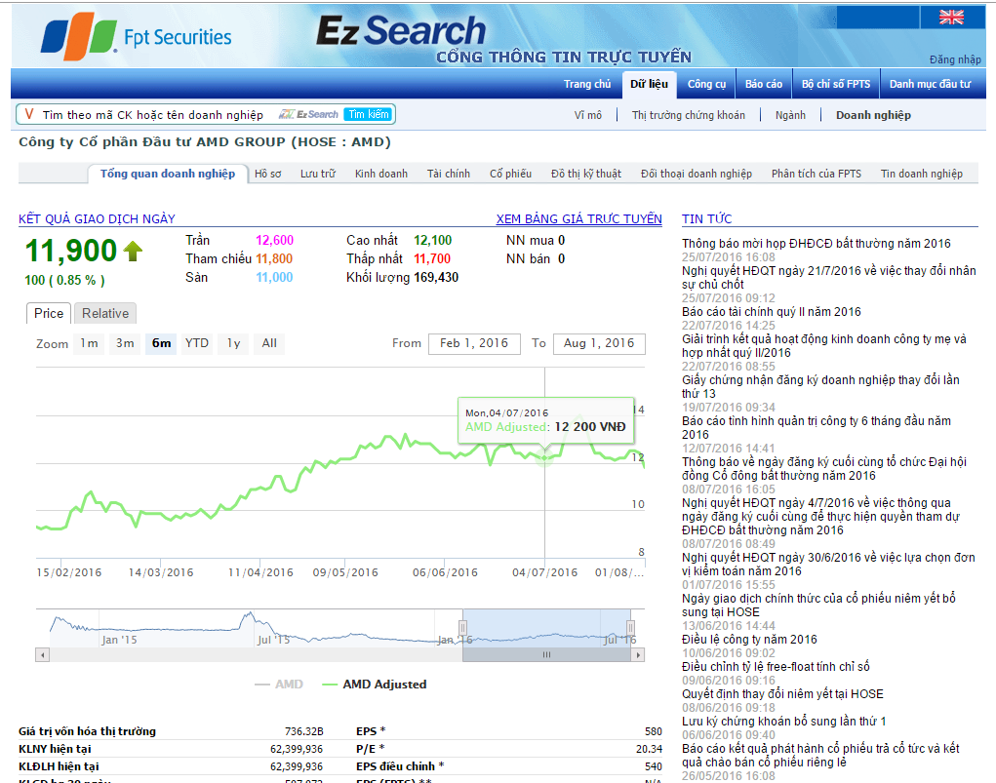Switch to Đối thoại doanh nghiệp tab
The image size is (996, 783).
coord(697,174)
